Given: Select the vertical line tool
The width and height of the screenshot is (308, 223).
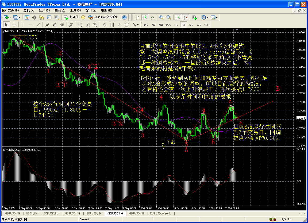Looking at the screenshot, I should pyautogui.click(x=23, y=25).
